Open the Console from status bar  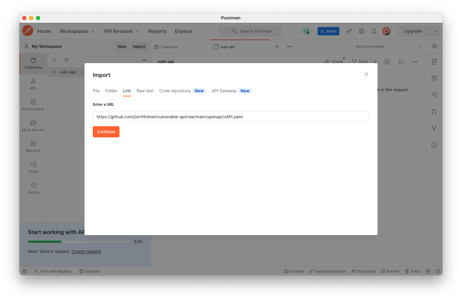point(89,271)
